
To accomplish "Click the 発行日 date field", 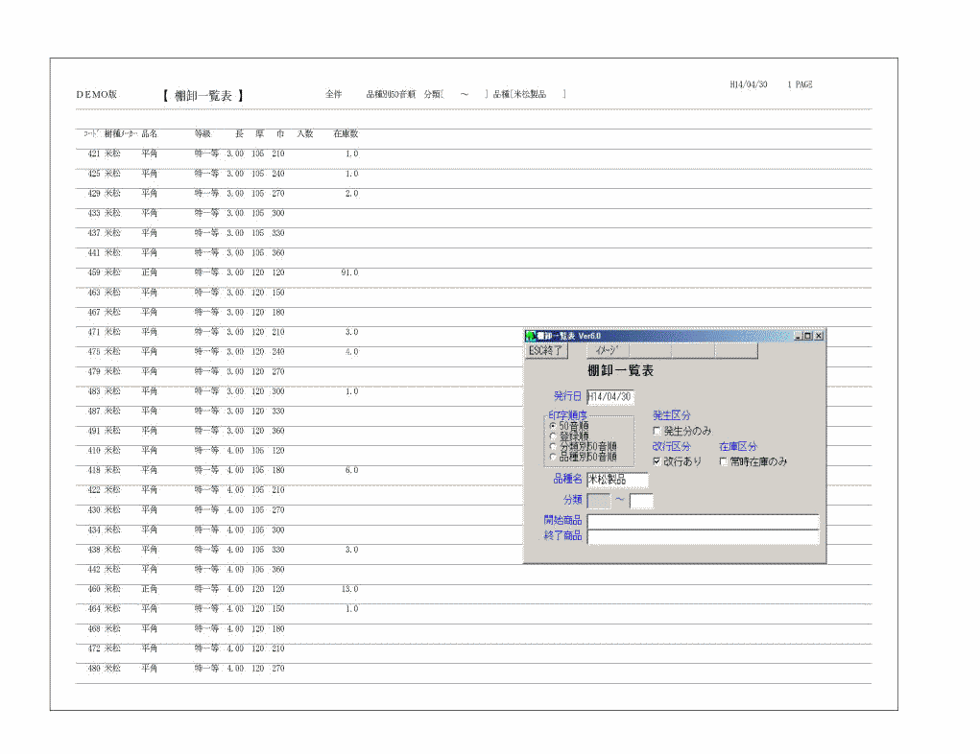I will (x=610, y=397).
